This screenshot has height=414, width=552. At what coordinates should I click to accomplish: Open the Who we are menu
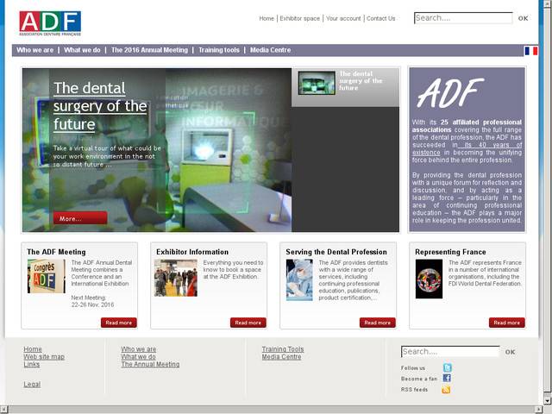[34, 50]
